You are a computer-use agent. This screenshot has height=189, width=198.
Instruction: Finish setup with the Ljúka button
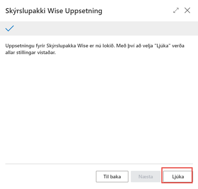[178, 176]
